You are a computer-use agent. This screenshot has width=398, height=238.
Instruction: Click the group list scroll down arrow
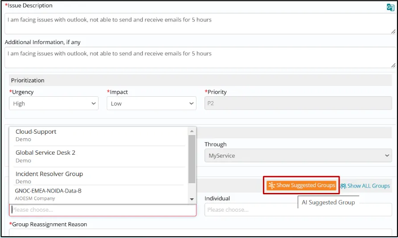point(192,200)
